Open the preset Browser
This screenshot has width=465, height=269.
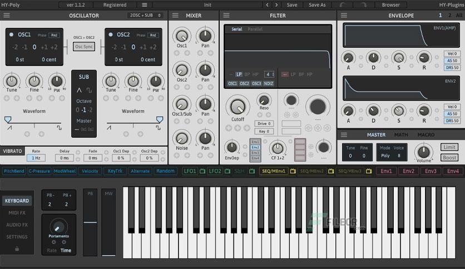[x=390, y=5]
